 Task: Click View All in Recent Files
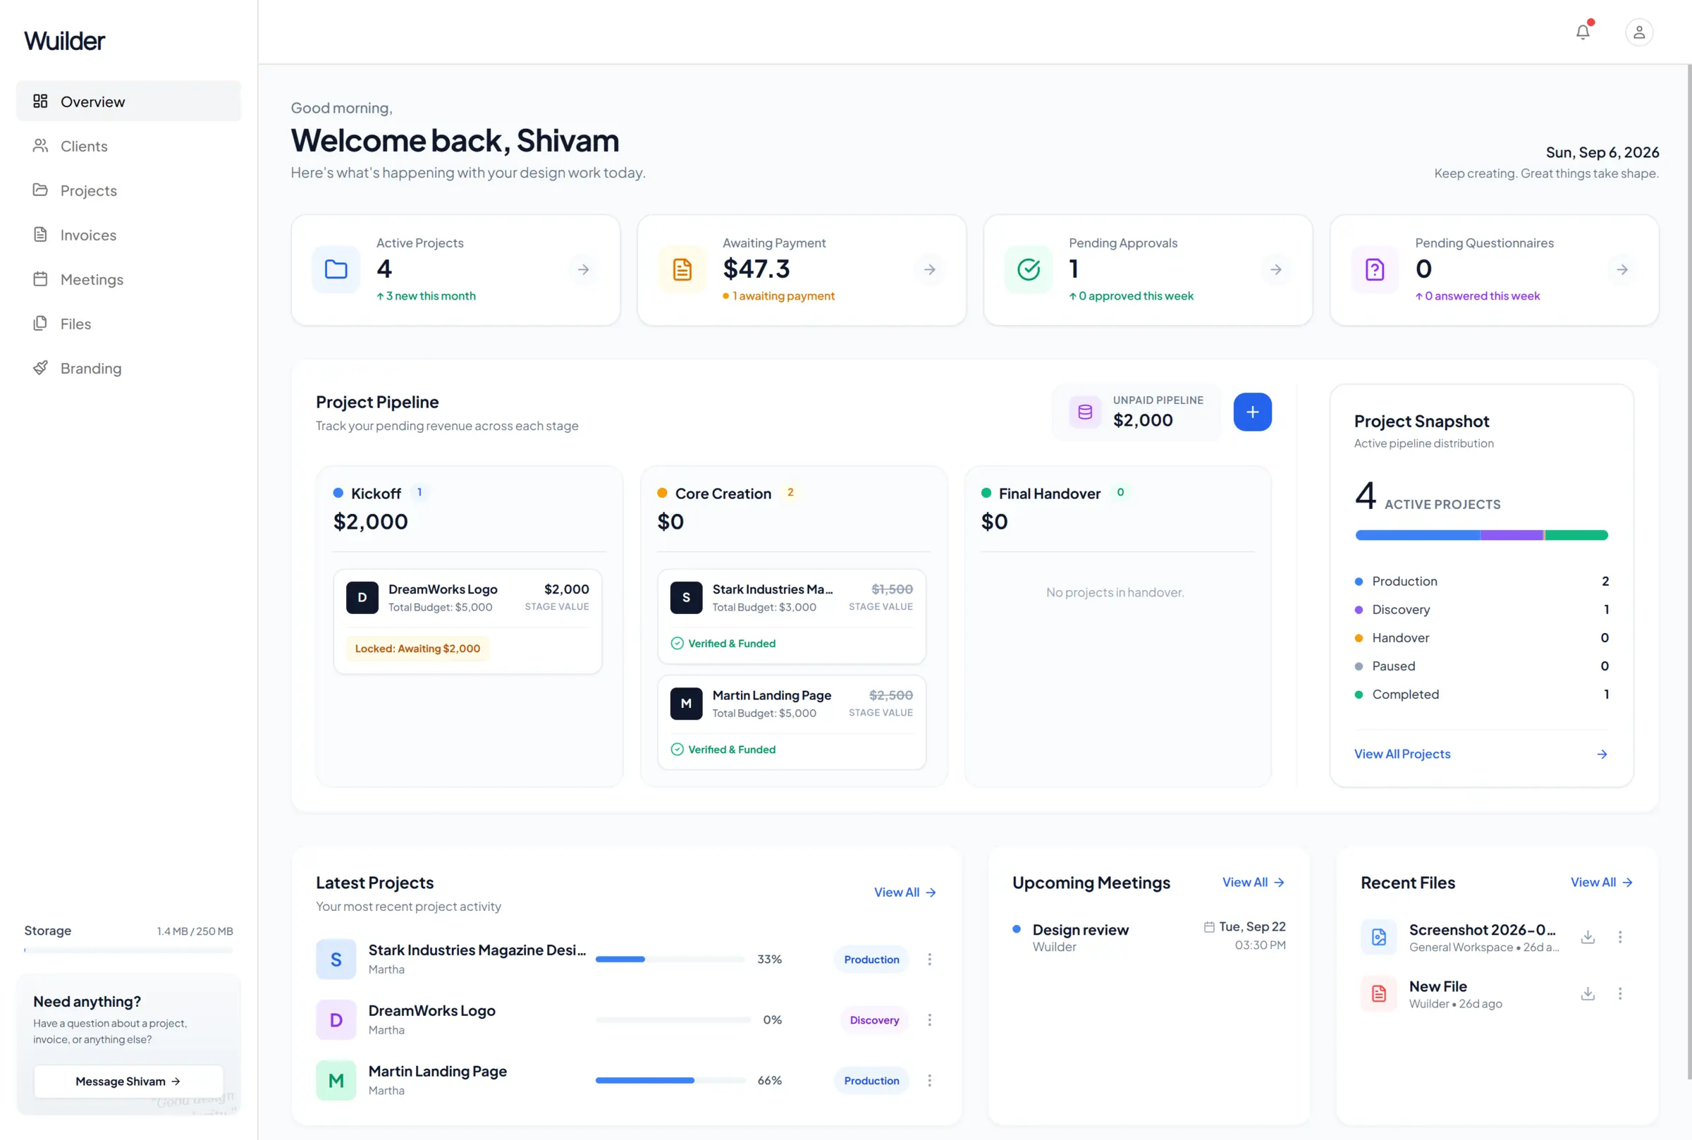[1601, 883]
